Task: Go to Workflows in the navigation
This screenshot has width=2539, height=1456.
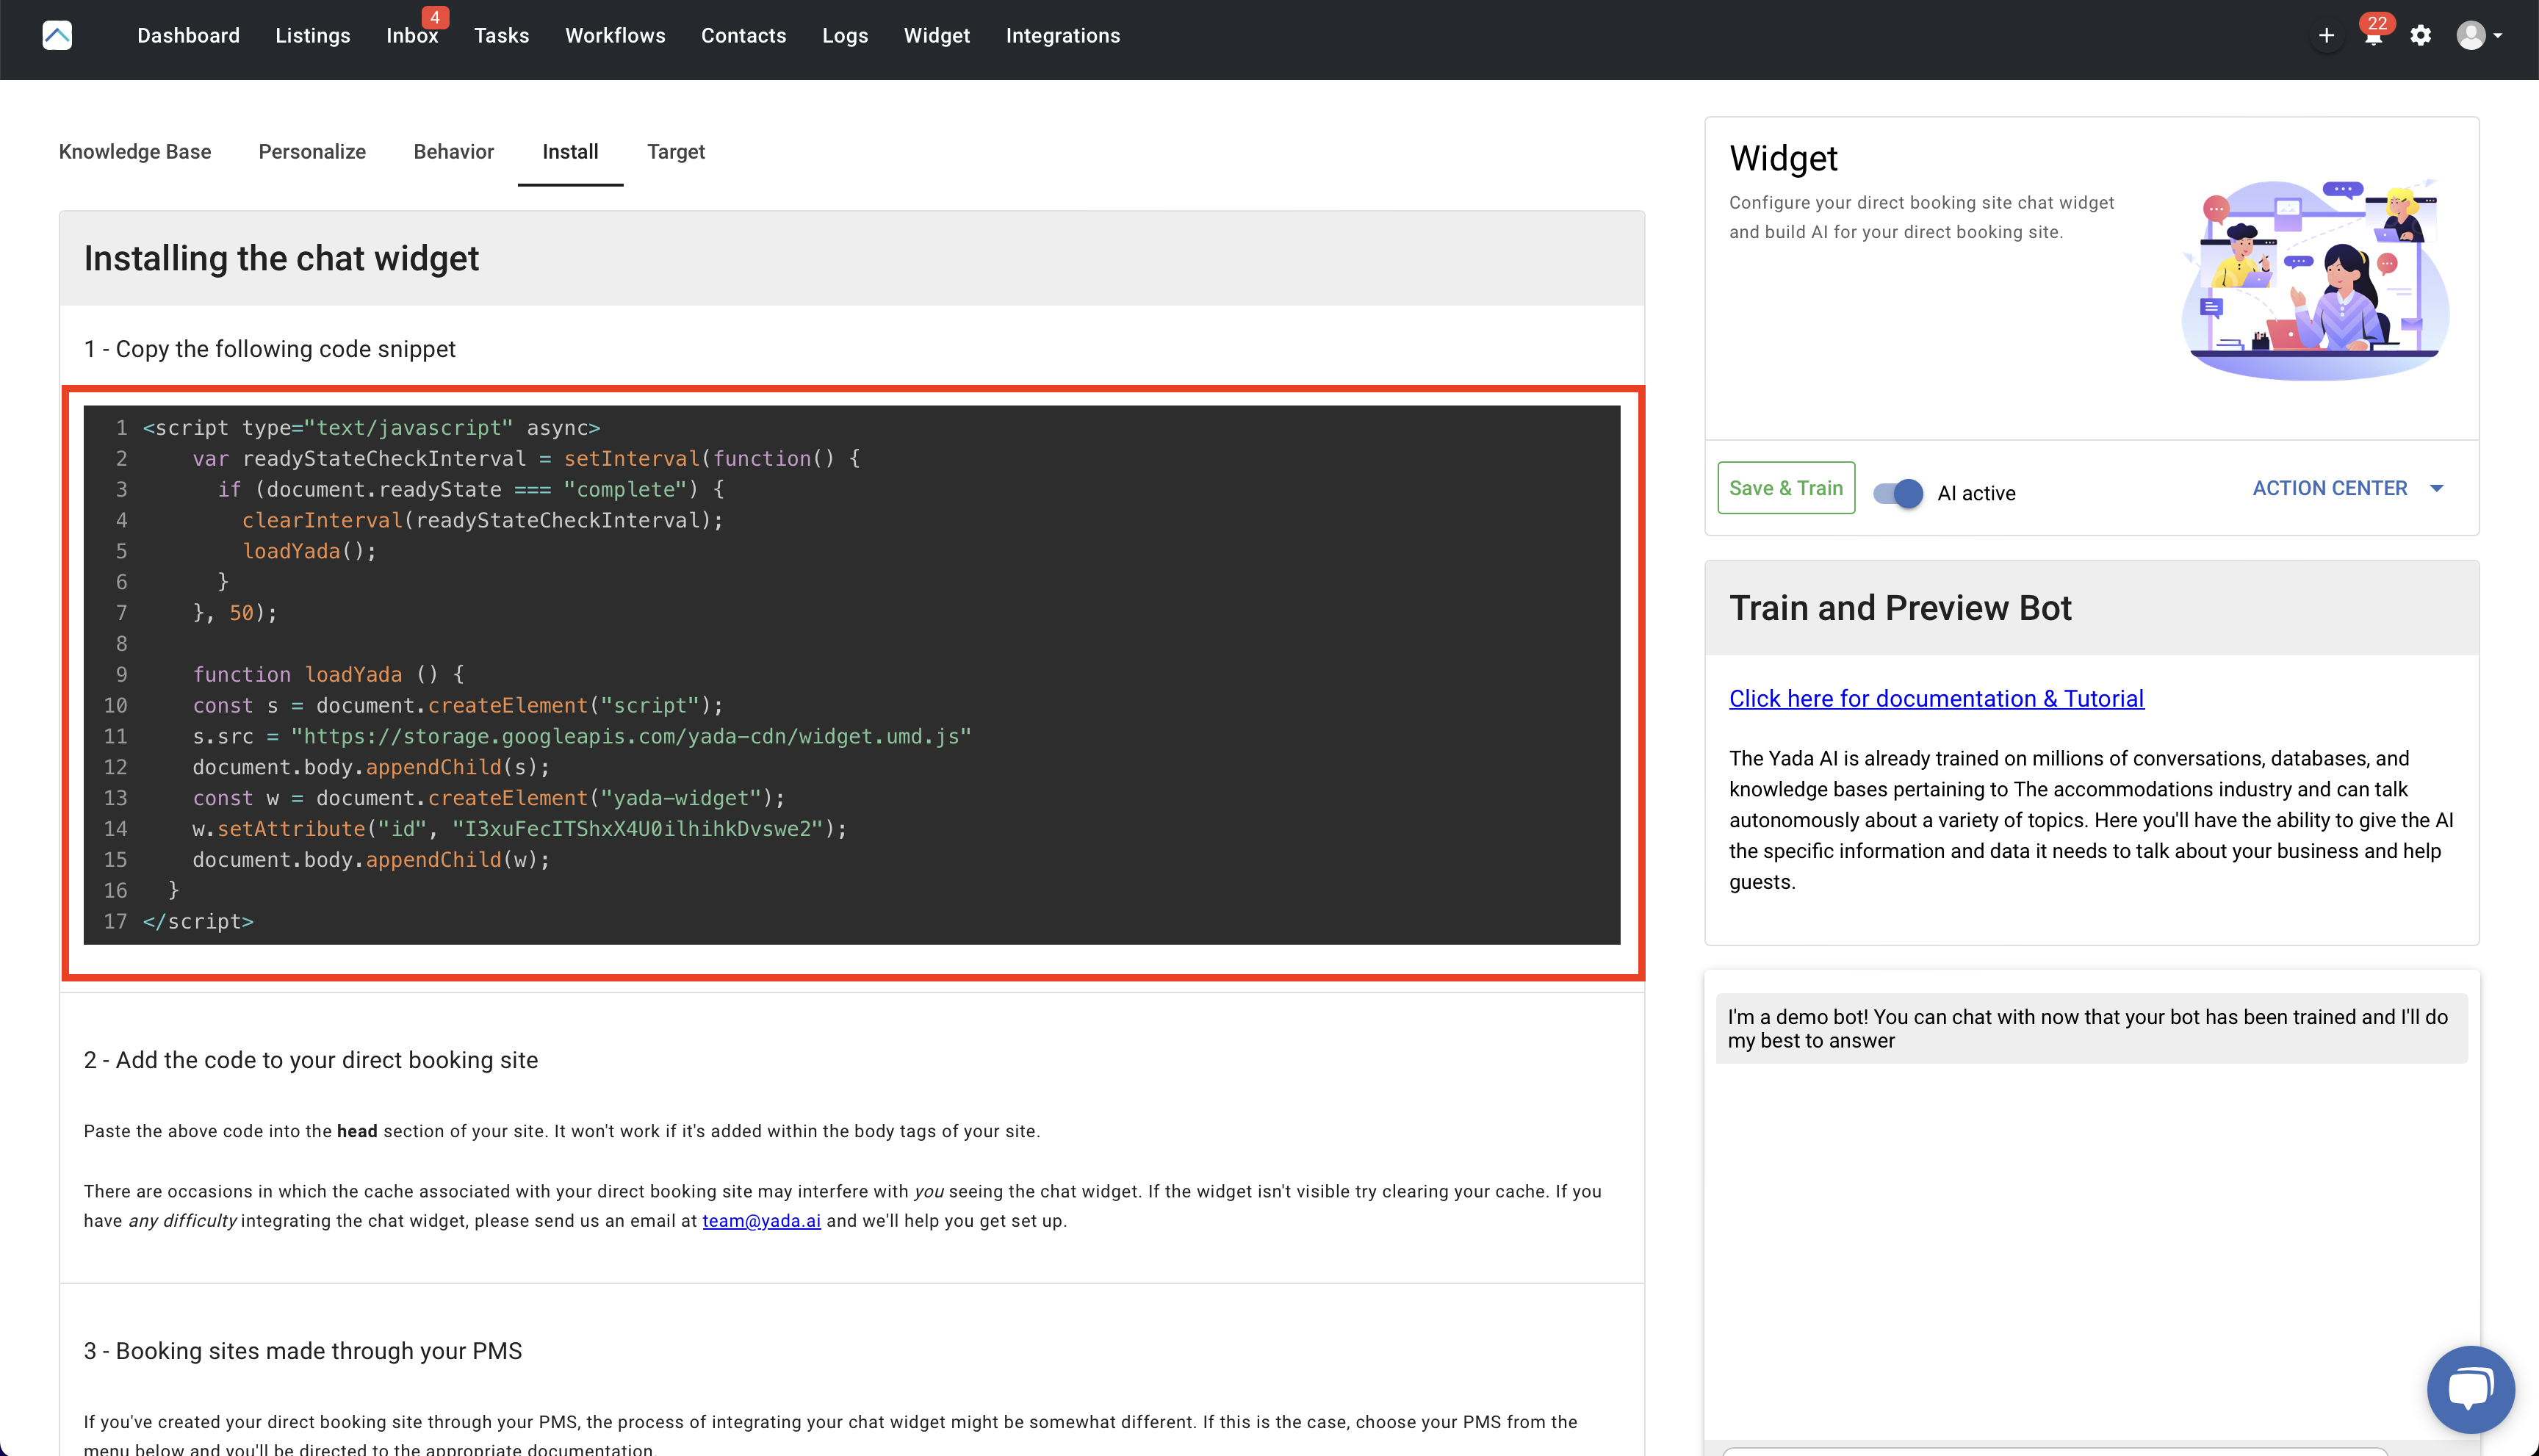Action: pyautogui.click(x=615, y=36)
